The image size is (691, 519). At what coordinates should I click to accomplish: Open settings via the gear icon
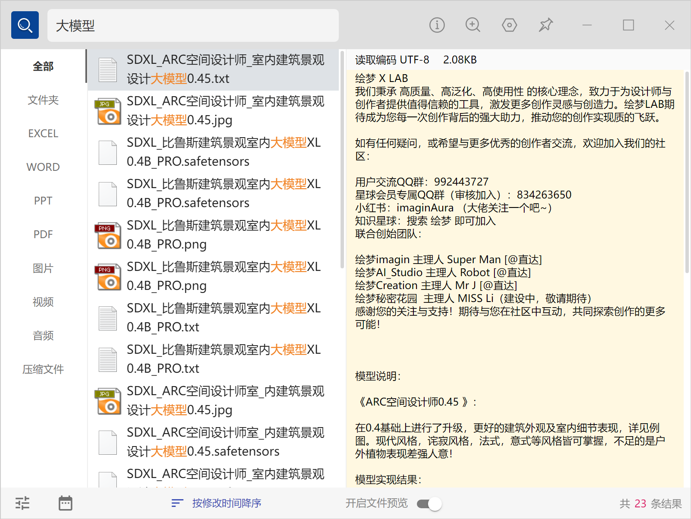tap(509, 25)
